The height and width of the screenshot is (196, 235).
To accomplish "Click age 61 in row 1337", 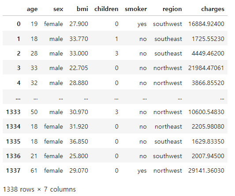I will point(34,170).
